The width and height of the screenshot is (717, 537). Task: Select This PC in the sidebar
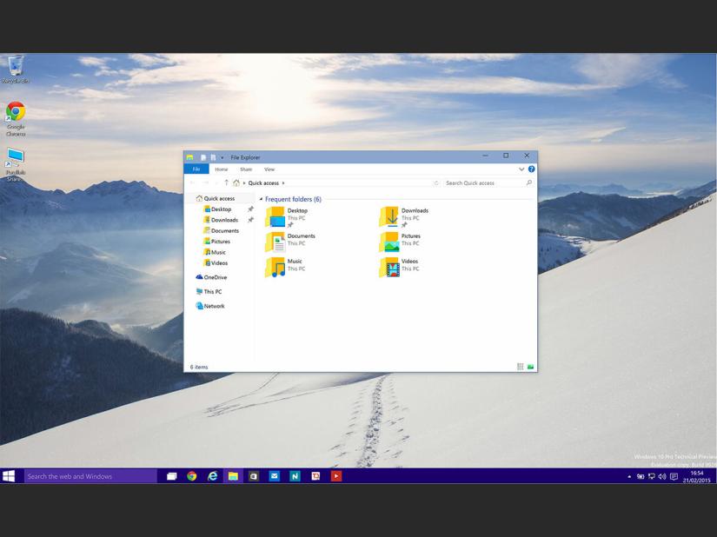point(211,292)
